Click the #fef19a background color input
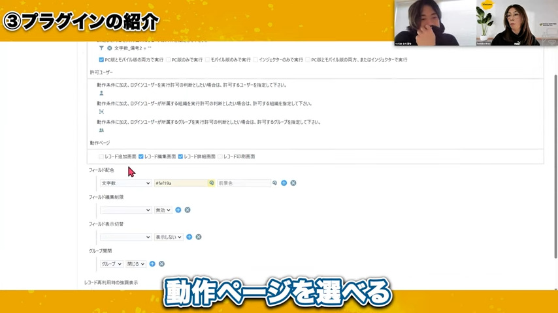This screenshot has width=558, height=313. pyautogui.click(x=181, y=183)
